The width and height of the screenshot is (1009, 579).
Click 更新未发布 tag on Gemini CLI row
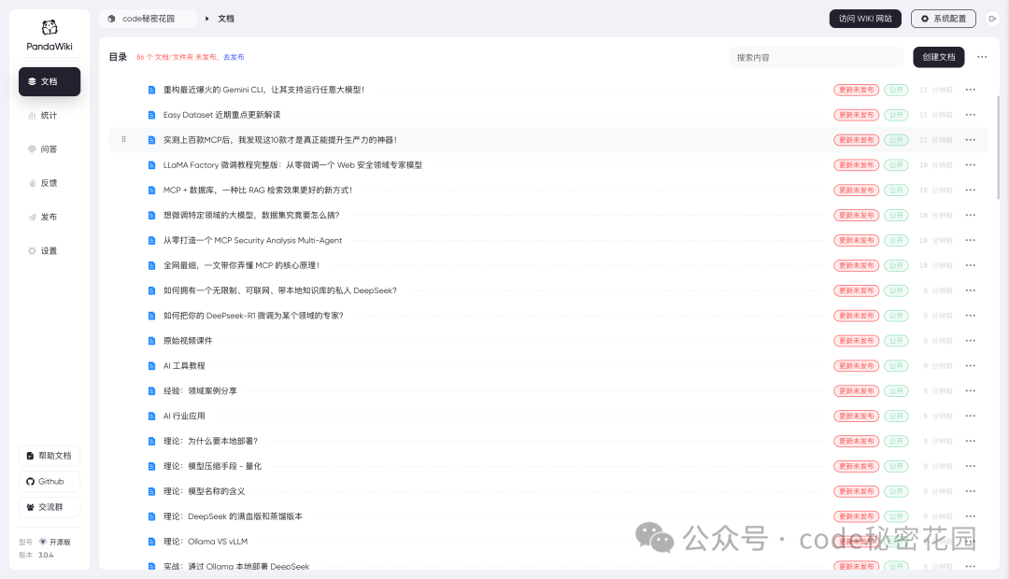(x=857, y=90)
